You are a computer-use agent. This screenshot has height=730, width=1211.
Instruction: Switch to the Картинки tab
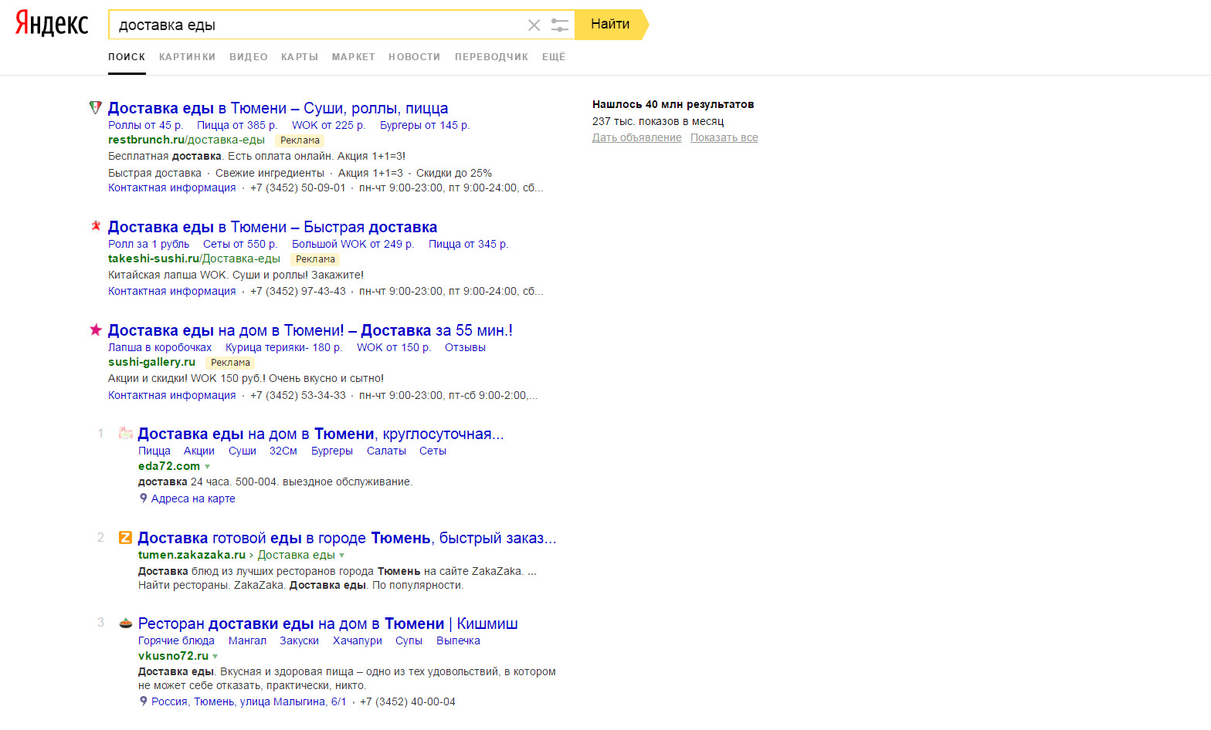(187, 57)
